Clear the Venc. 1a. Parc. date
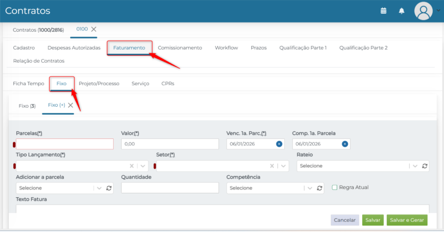444x232 pixels. click(x=279, y=144)
